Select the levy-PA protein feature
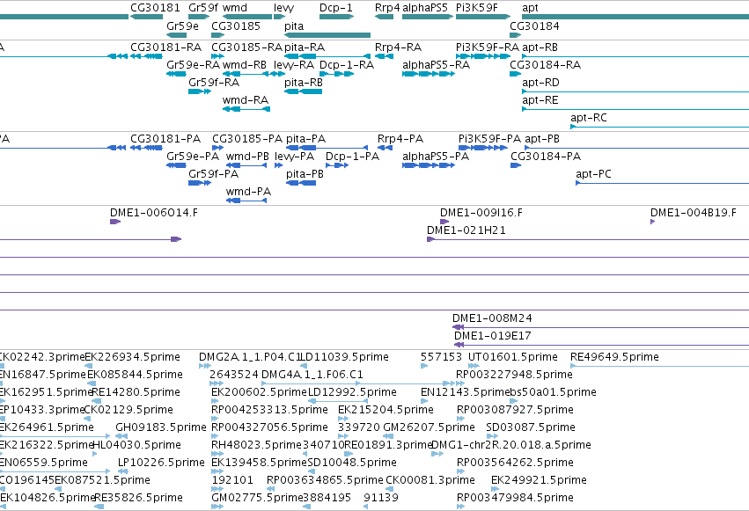Screen dimensions: 749x511 coord(279,165)
